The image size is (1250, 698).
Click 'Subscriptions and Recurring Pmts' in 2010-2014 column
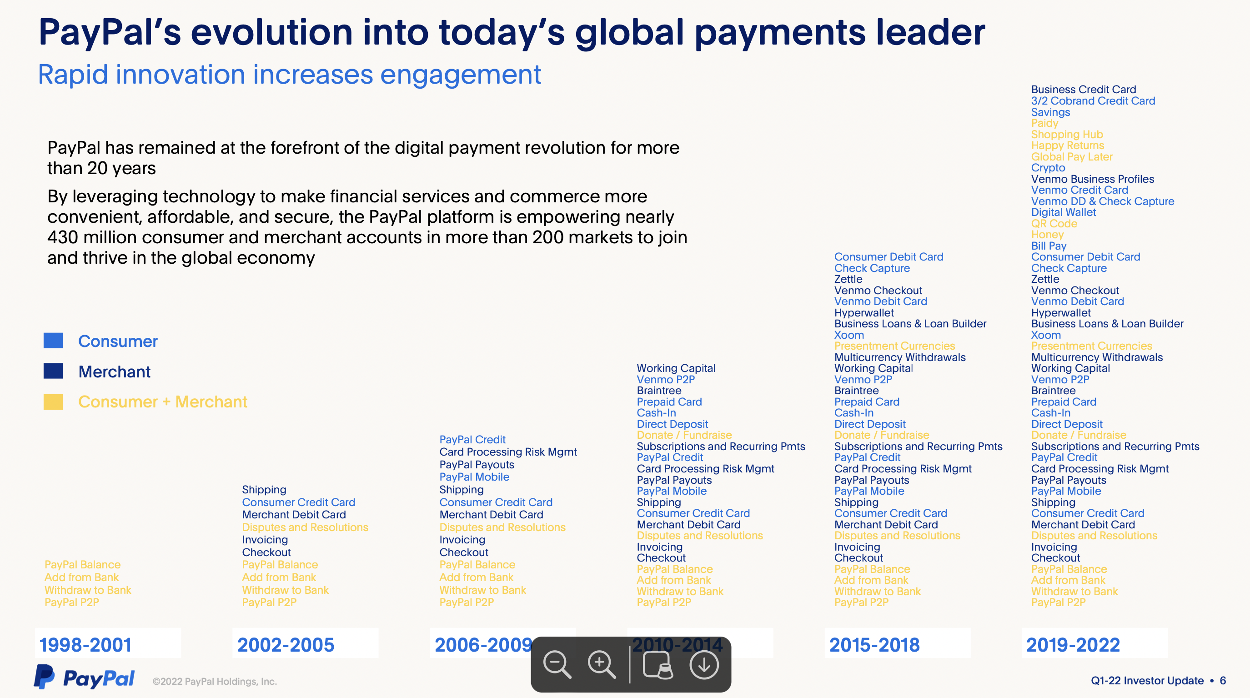point(721,447)
